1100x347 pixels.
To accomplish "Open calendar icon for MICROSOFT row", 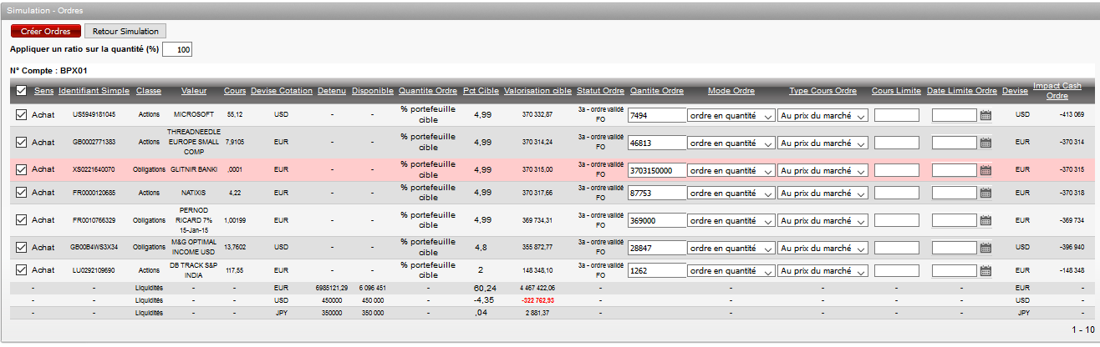I will (x=985, y=116).
